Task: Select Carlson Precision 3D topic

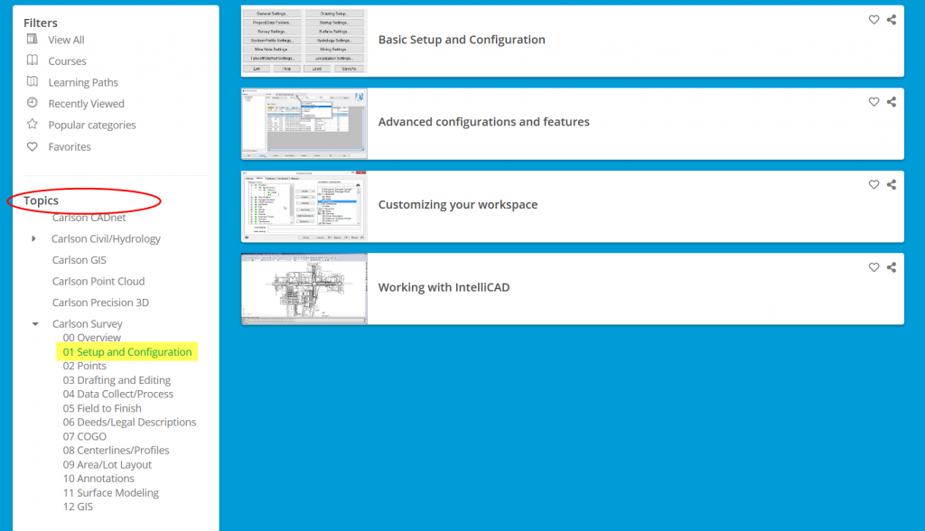Action: click(x=100, y=303)
